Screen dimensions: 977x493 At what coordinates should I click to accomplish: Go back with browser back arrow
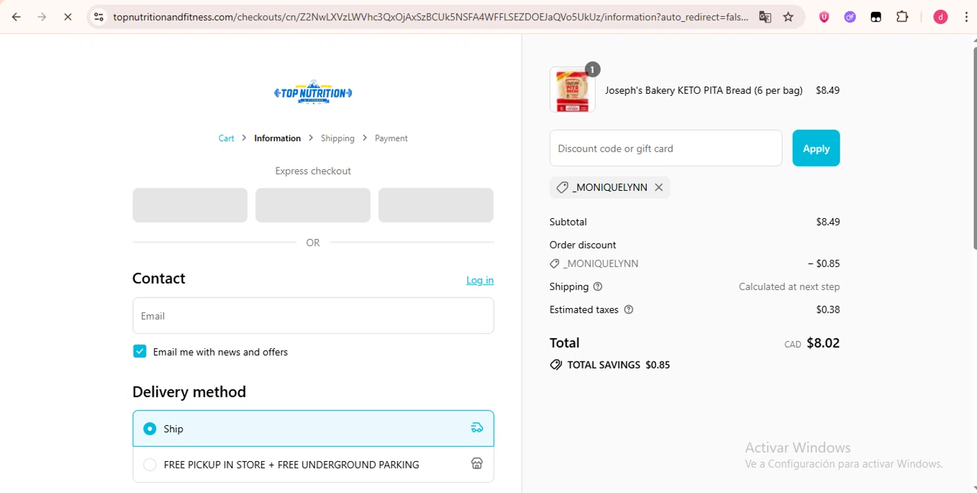click(x=16, y=17)
